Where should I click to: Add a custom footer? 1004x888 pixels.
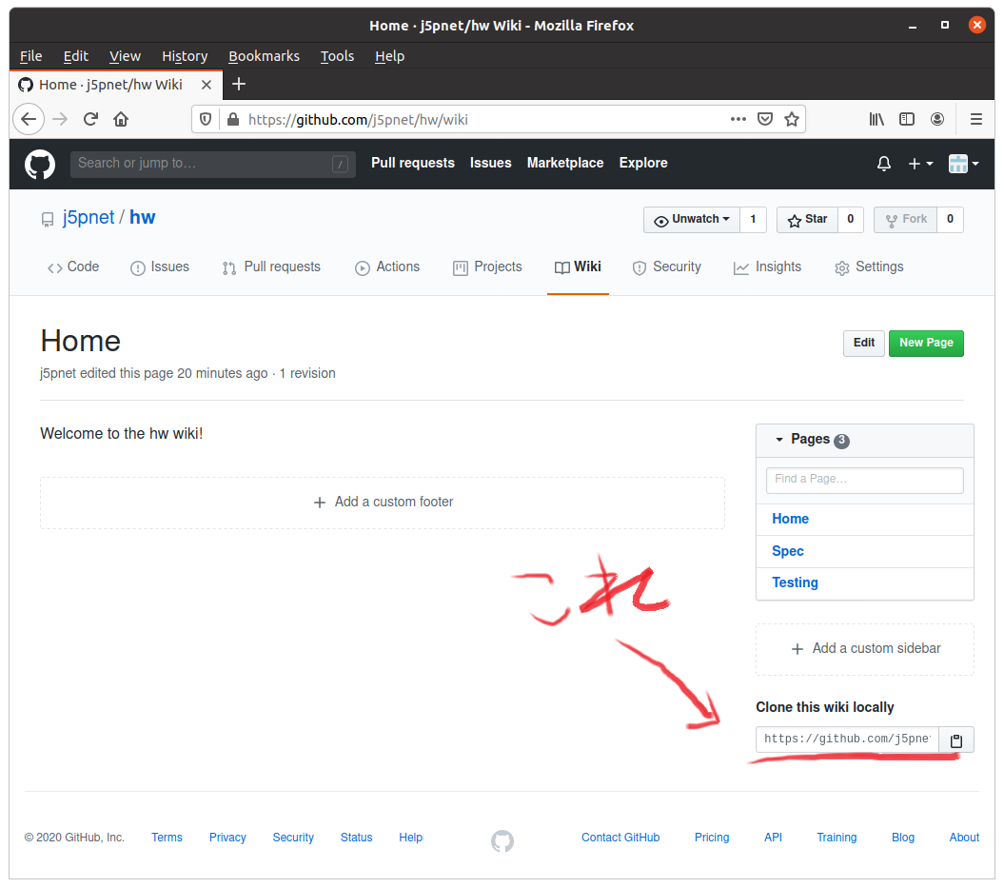click(383, 503)
